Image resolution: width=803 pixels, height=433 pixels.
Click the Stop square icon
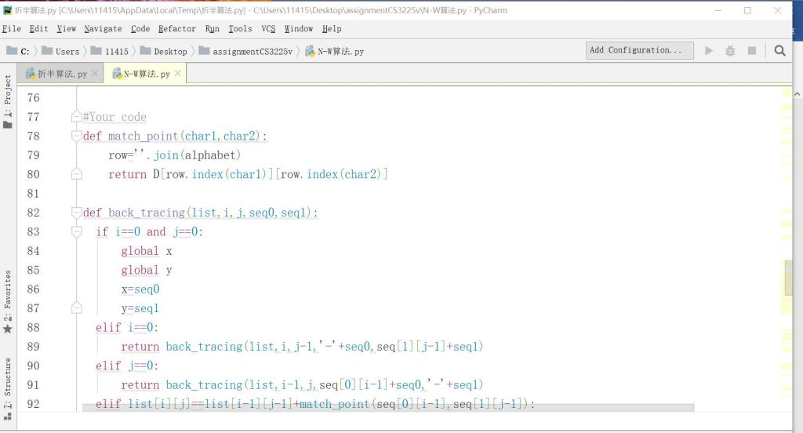click(x=751, y=50)
